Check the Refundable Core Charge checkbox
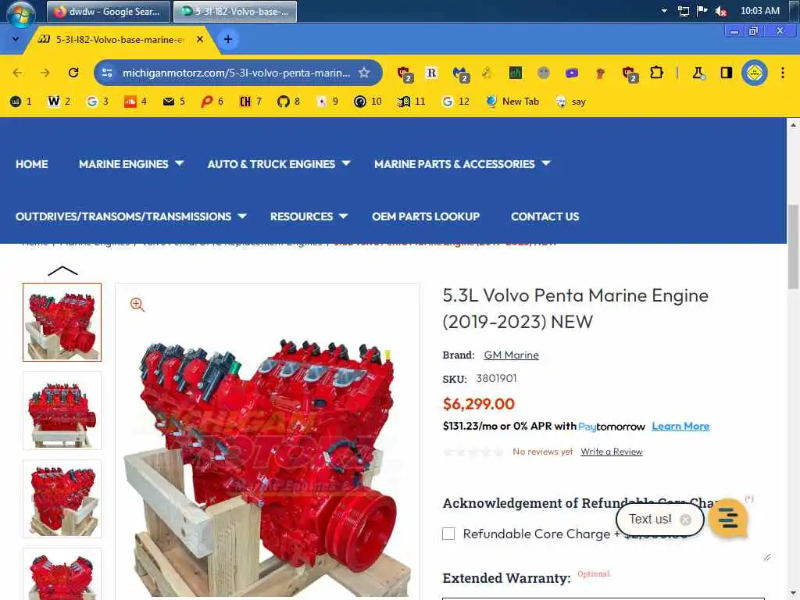The height and width of the screenshot is (600, 800). click(448, 534)
